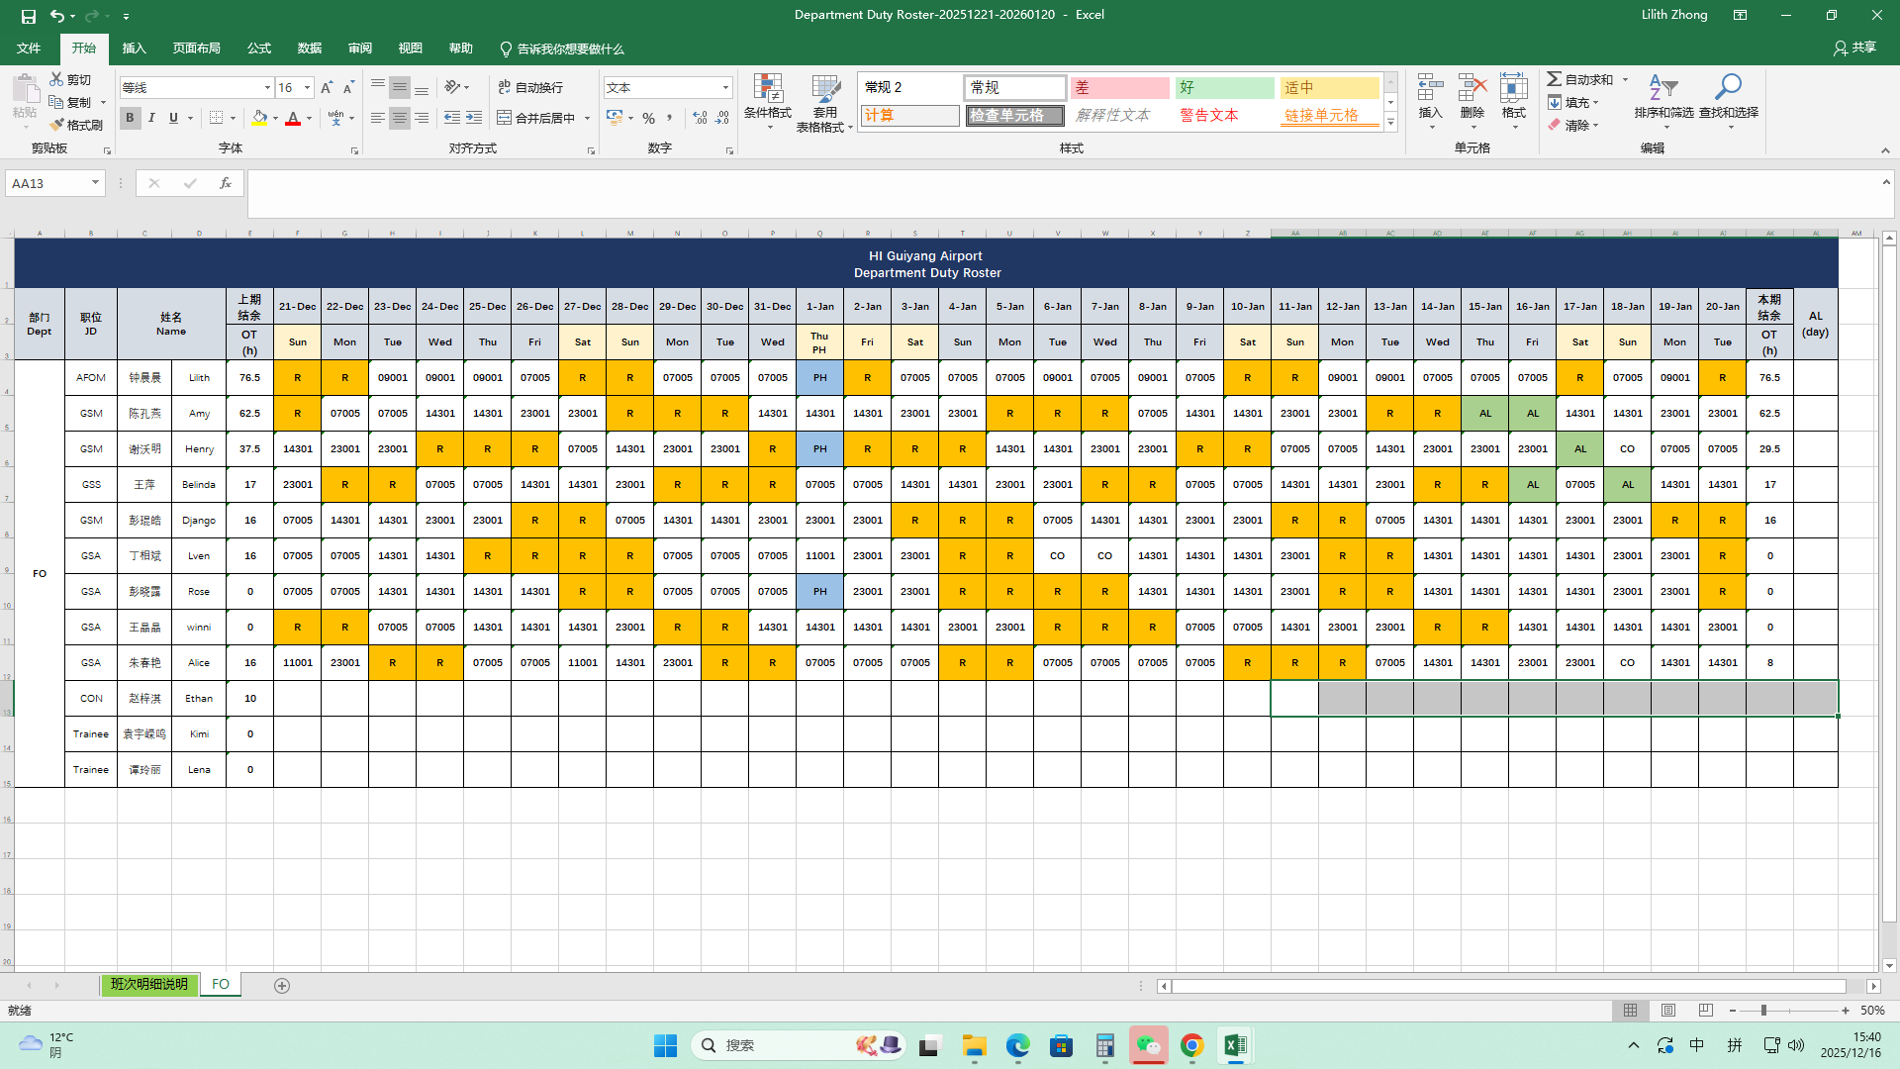Click the Insert Function fx icon
Image resolution: width=1900 pixels, height=1069 pixels.
[226, 183]
